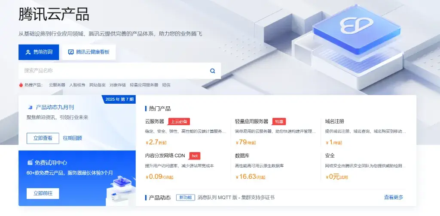Open the 售前咨询 button

39,52
